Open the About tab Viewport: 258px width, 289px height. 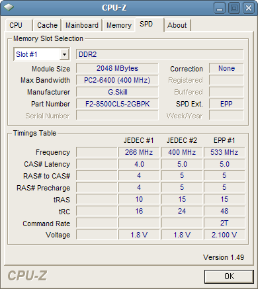click(177, 25)
